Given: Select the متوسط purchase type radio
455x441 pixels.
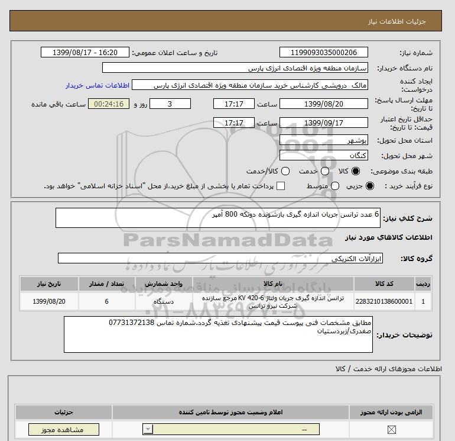Looking at the screenshot, I should click(335, 186).
